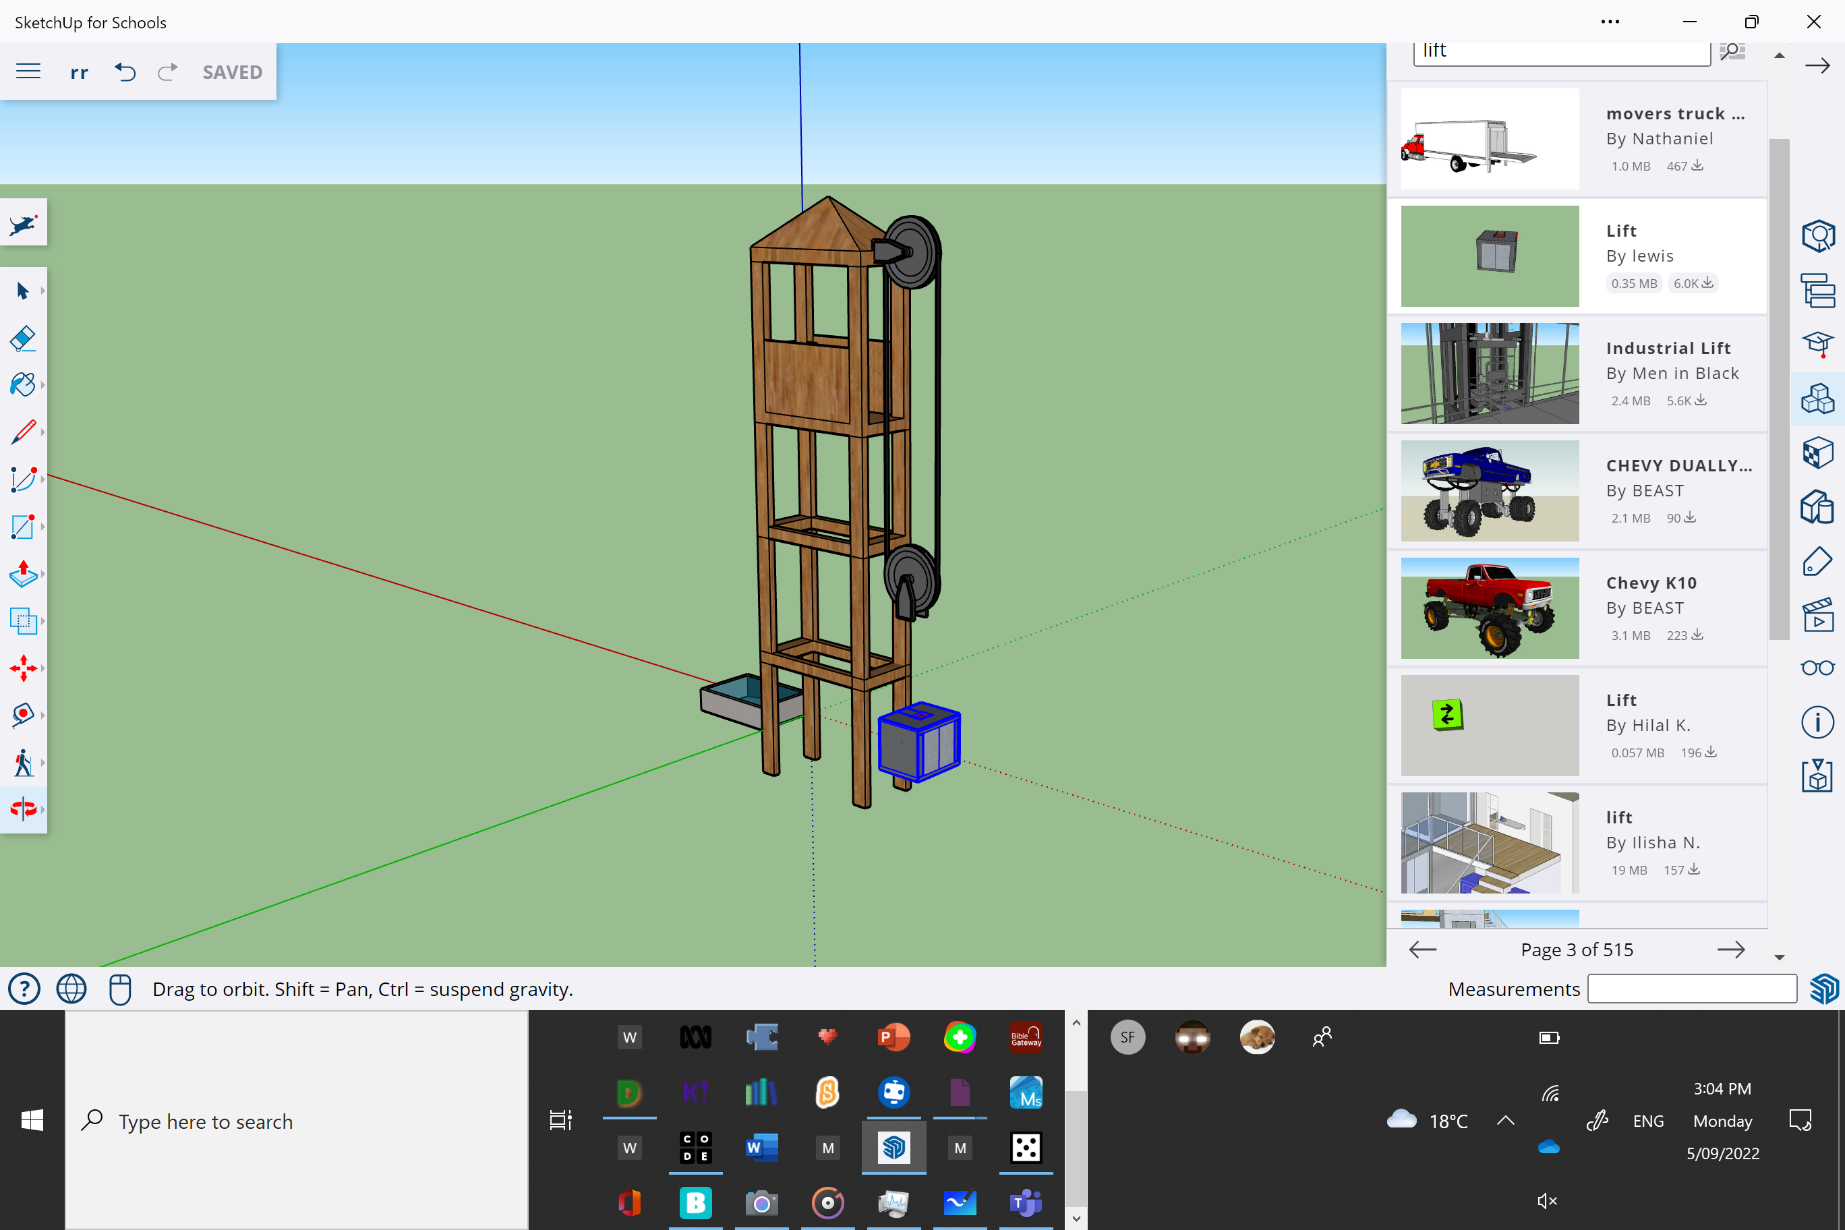Open the title bar ellipsis menu
Image resolution: width=1845 pixels, height=1230 pixels.
pos(1610,22)
